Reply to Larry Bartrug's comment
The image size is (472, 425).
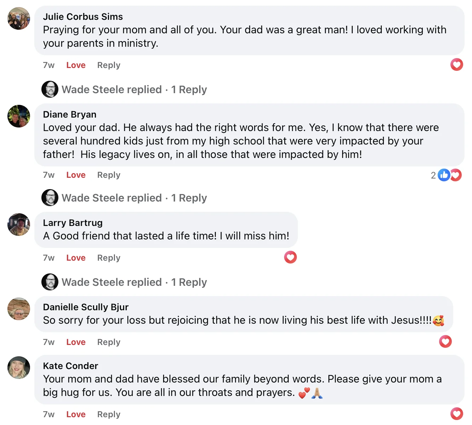[x=109, y=258]
